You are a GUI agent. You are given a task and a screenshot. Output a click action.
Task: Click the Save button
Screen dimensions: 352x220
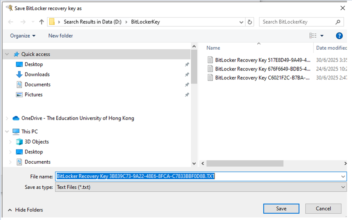tap(281, 209)
